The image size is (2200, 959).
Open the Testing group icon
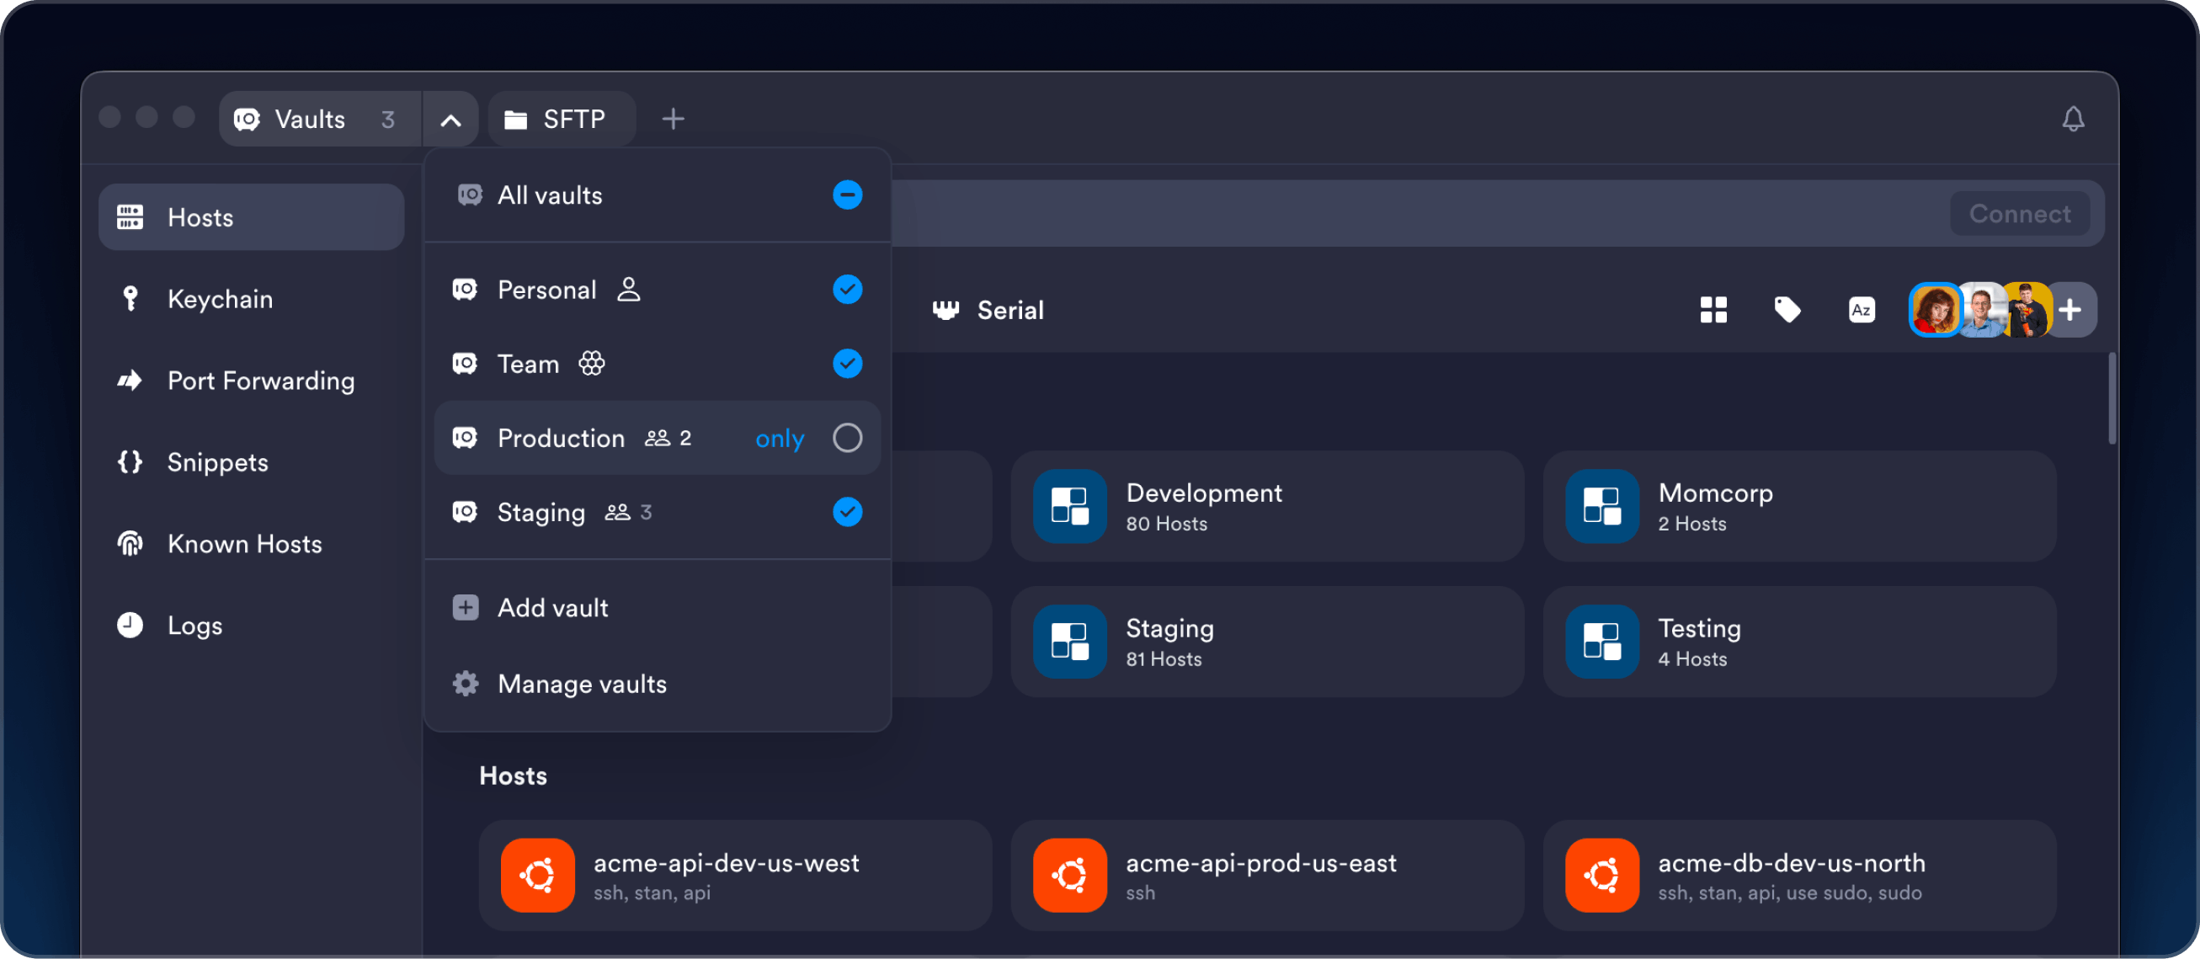pyautogui.click(x=1601, y=642)
